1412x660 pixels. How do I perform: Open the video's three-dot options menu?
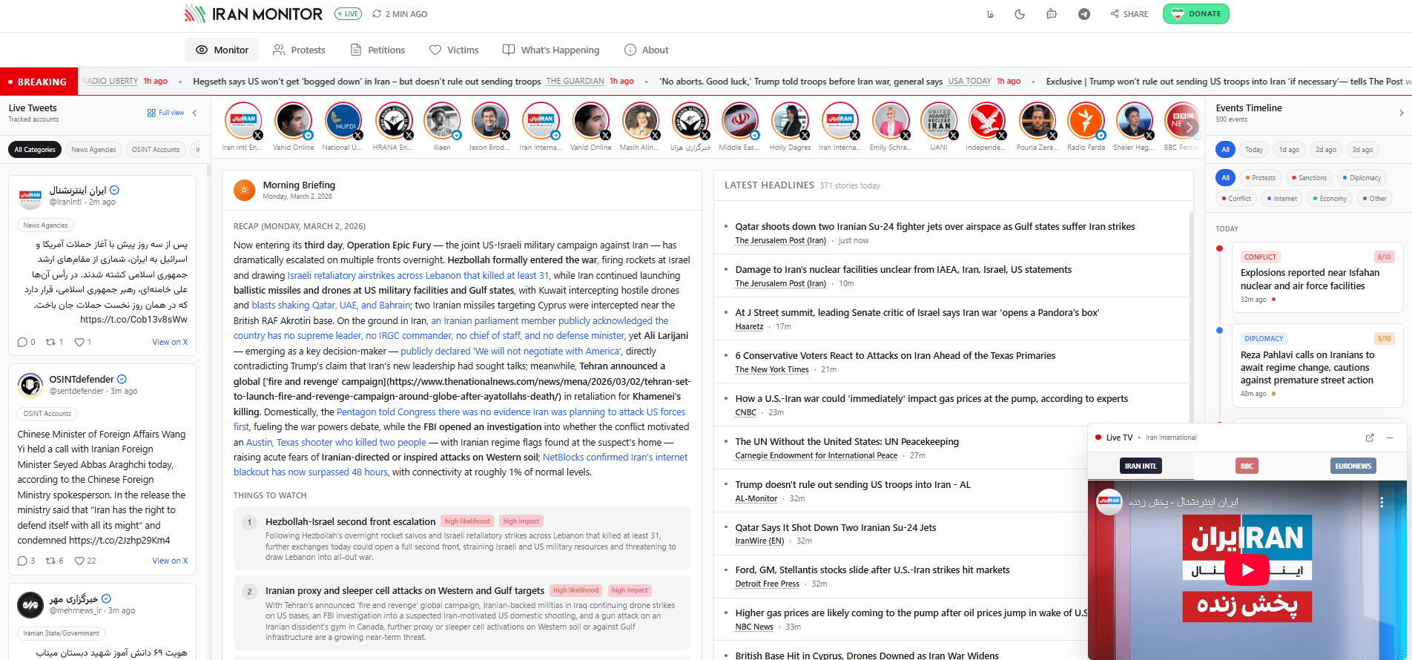point(1381,502)
